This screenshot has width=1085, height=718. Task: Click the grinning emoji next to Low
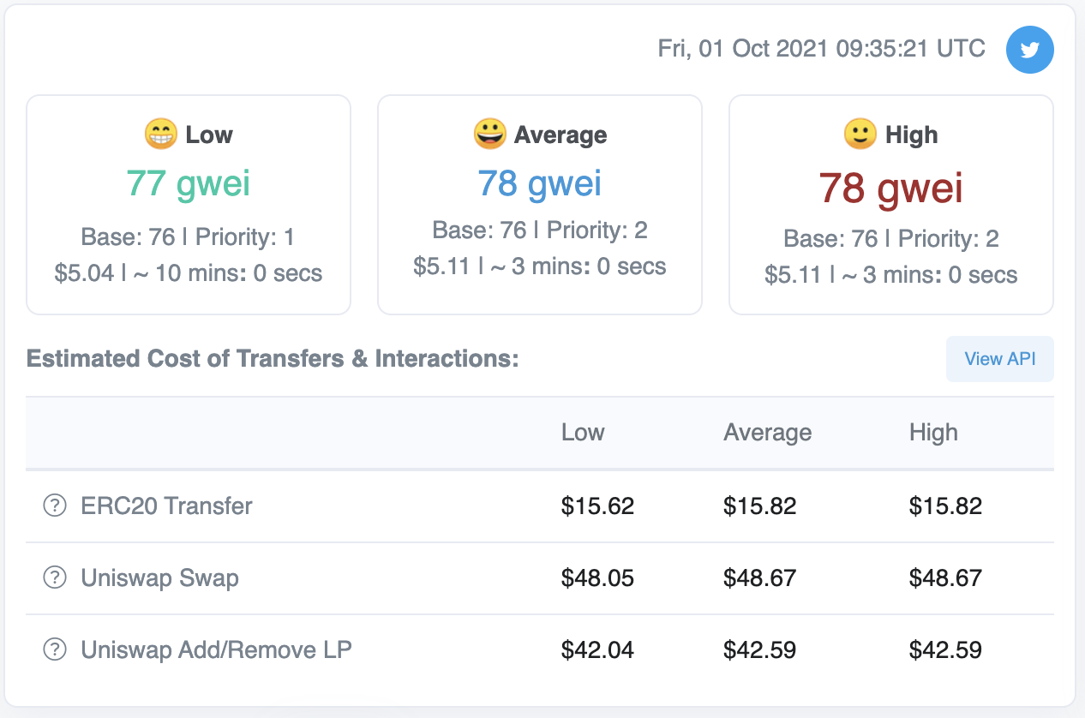click(x=160, y=135)
